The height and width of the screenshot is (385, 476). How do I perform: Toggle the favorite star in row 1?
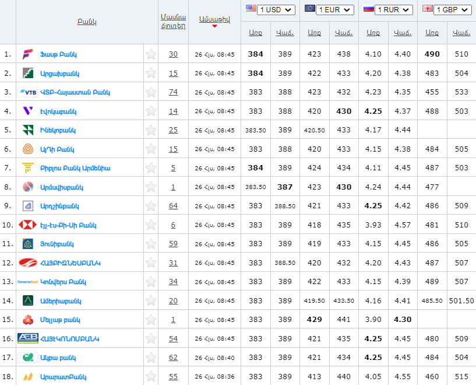pyautogui.click(x=151, y=54)
